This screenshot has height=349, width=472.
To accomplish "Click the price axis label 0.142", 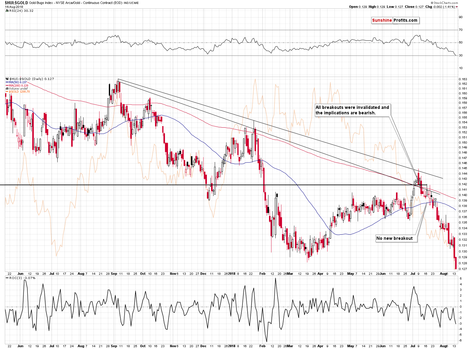I will click(x=463, y=184).
